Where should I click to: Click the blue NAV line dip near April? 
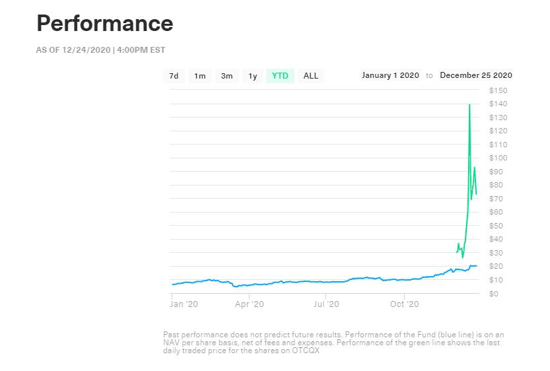(x=236, y=287)
